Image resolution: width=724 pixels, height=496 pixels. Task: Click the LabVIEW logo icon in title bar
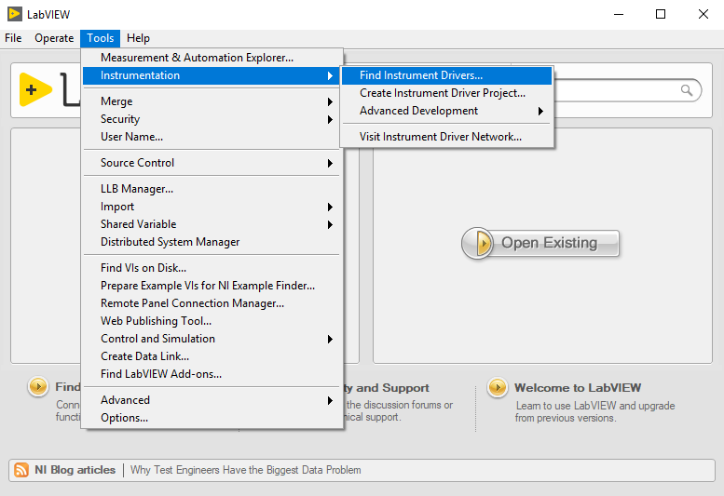point(15,14)
